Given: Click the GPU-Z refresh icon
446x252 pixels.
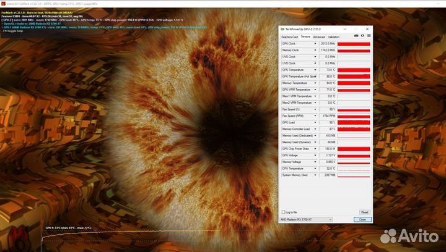Looking at the screenshot, I should 362,36.
